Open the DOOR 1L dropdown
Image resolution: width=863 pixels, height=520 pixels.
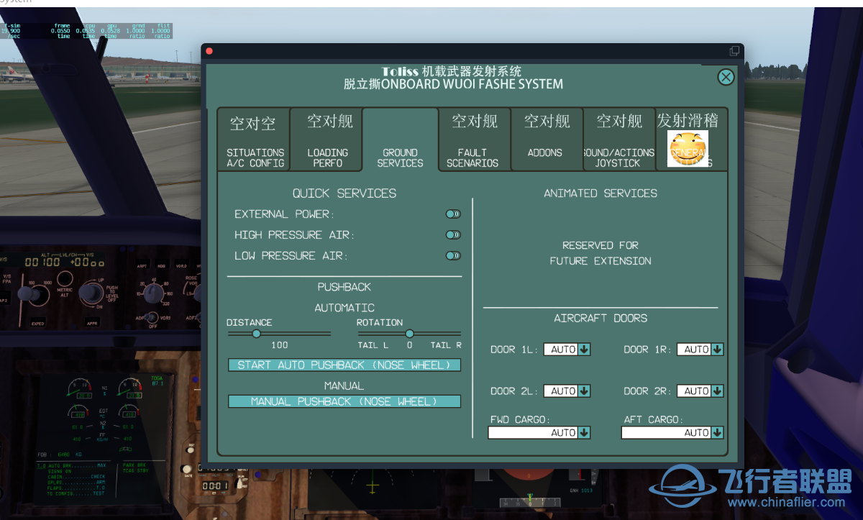click(567, 350)
